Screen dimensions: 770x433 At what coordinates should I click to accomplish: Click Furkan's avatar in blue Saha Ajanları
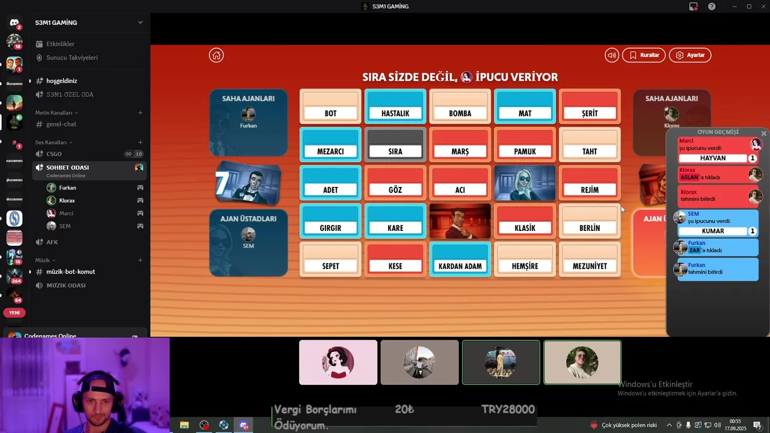248,114
